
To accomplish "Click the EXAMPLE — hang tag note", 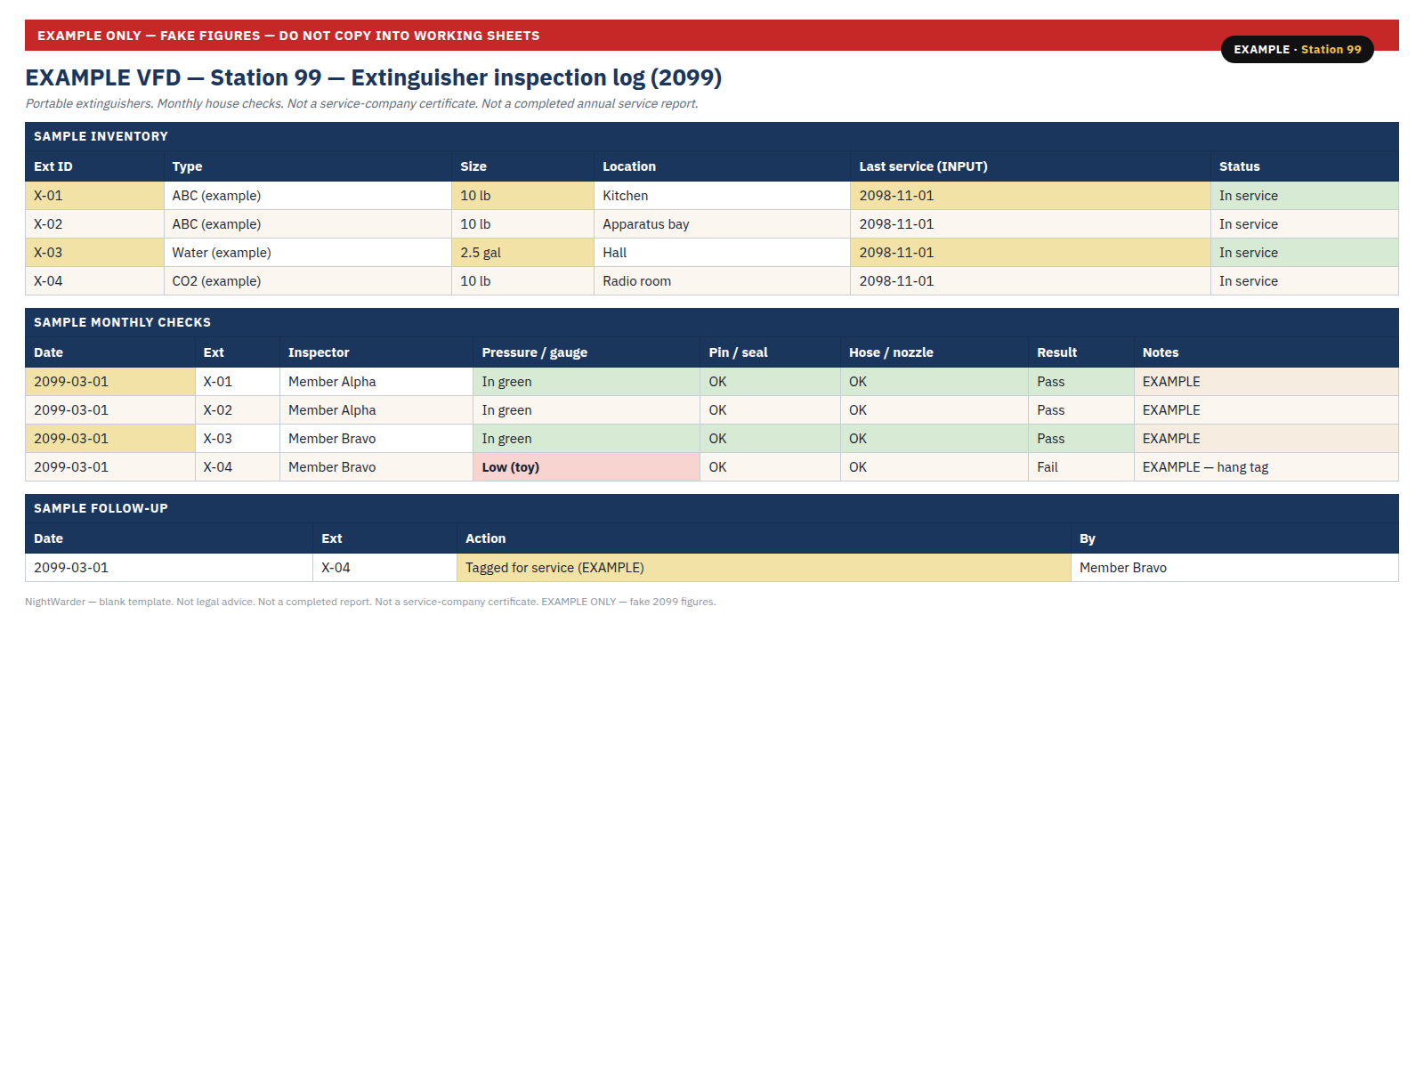I will point(1266,467).
